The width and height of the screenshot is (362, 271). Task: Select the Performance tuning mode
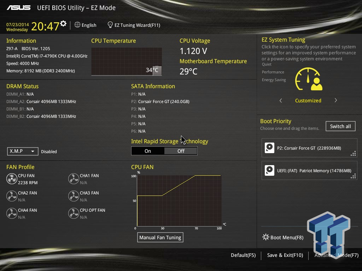pos(273,72)
